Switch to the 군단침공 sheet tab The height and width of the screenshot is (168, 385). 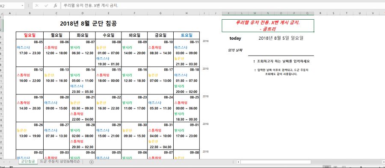tap(28, 162)
